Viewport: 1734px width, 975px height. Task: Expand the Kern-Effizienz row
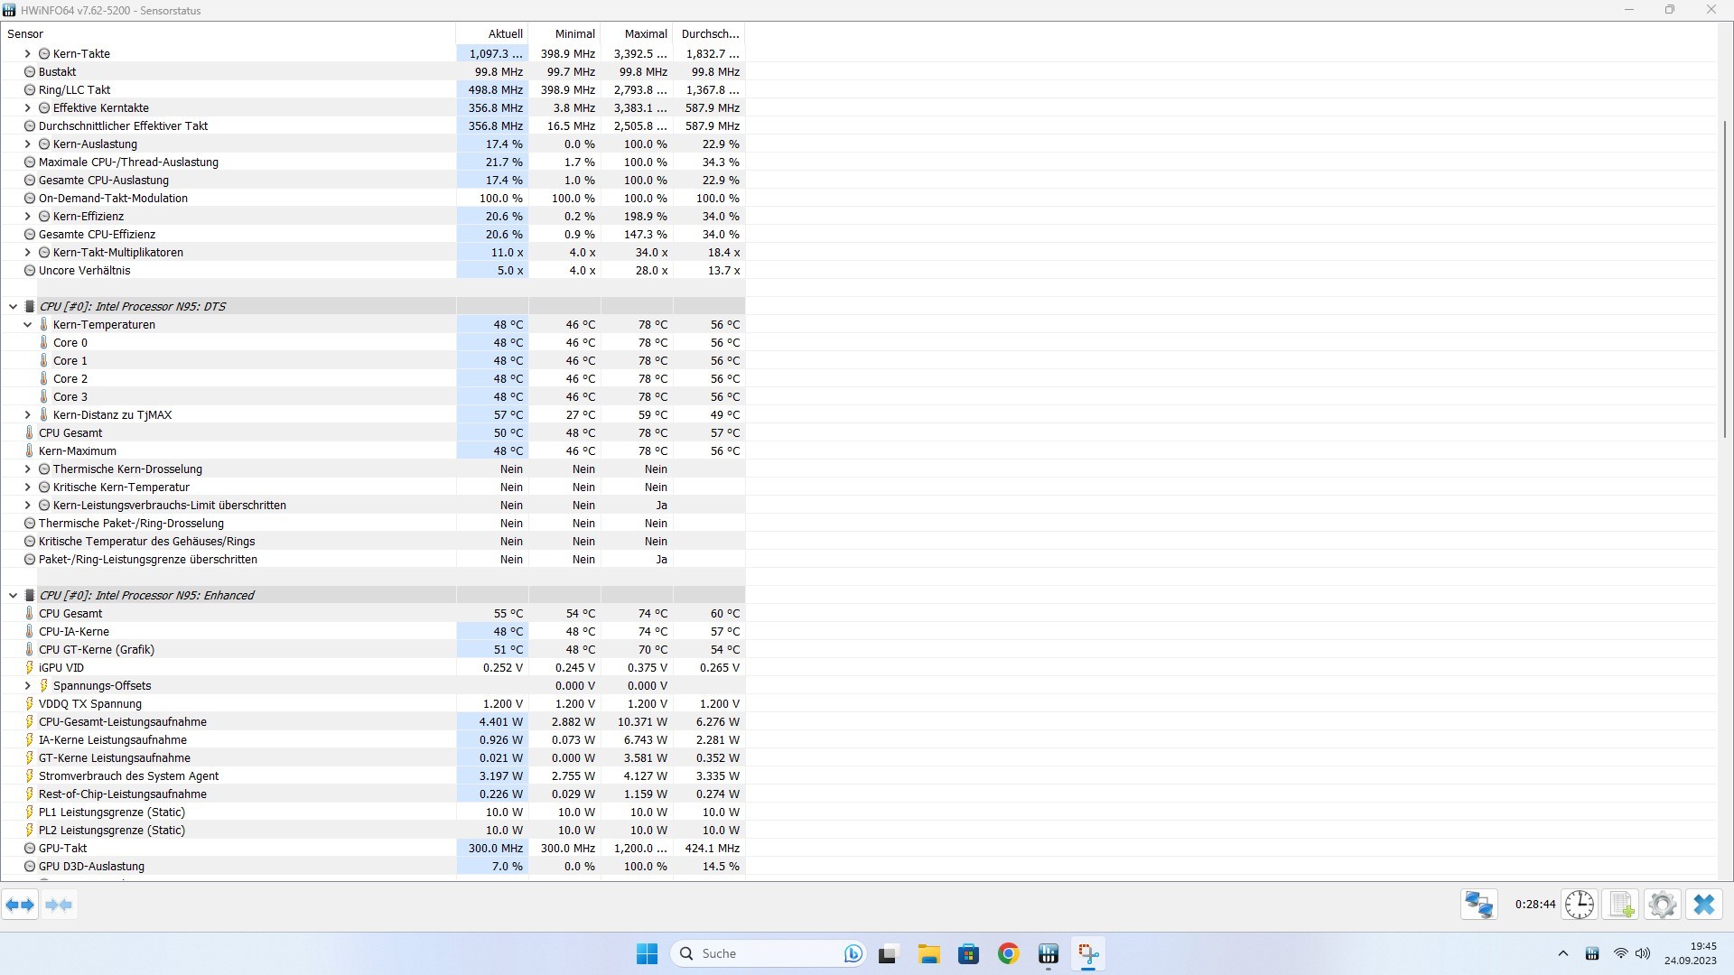[x=27, y=216]
